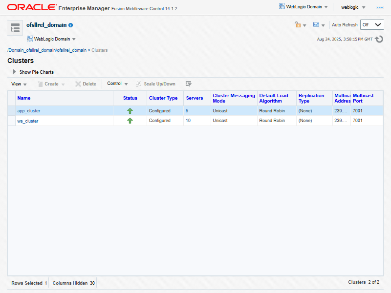Viewport: 391px width, 293px height.
Task: Click the three-dot overflow icon
Action: pyautogui.click(x=380, y=7)
